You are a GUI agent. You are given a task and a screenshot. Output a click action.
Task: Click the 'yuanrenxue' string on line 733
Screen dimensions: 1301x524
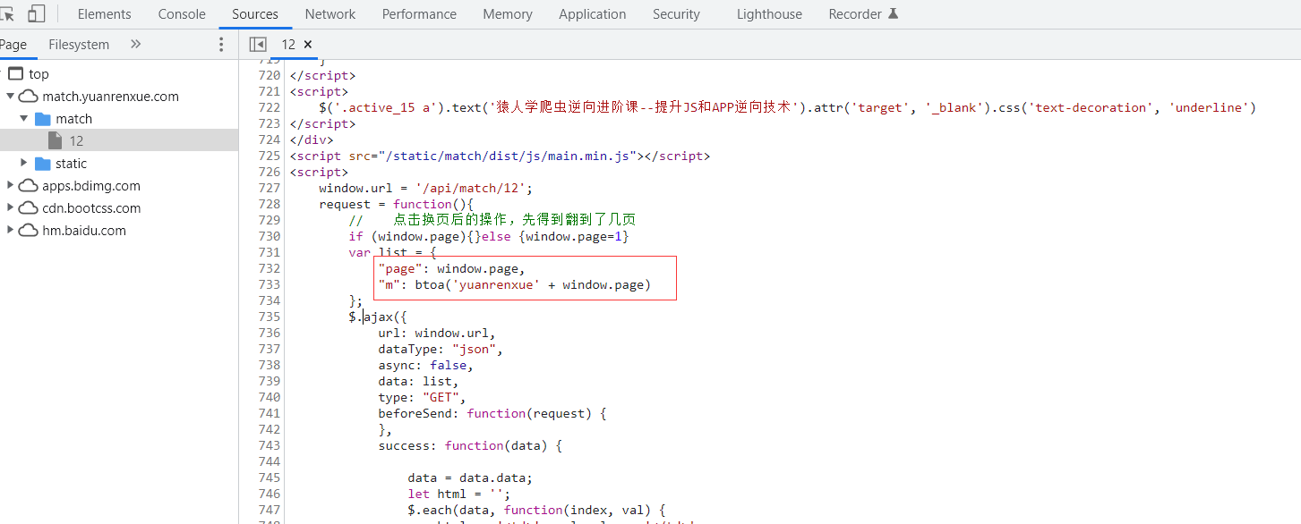coord(495,284)
